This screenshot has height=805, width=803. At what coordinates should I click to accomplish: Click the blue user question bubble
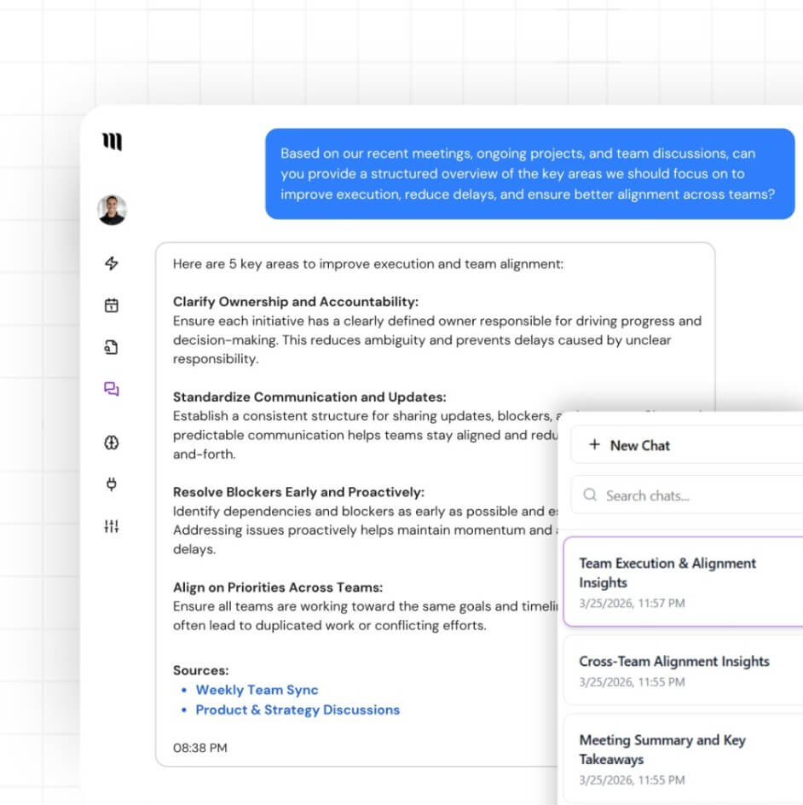[530, 174]
